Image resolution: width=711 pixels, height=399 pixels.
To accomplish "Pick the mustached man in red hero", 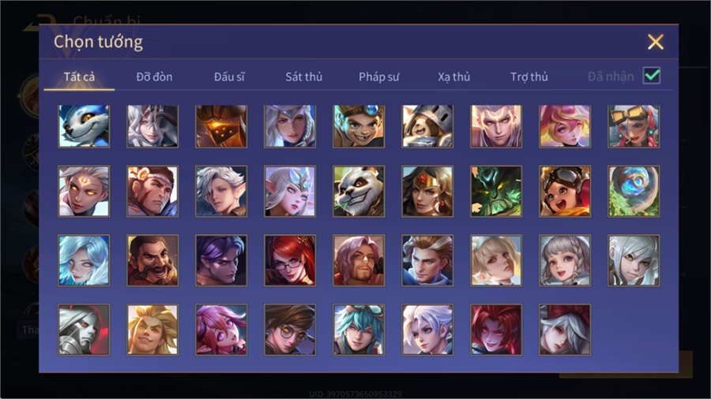I will pyautogui.click(x=152, y=260).
